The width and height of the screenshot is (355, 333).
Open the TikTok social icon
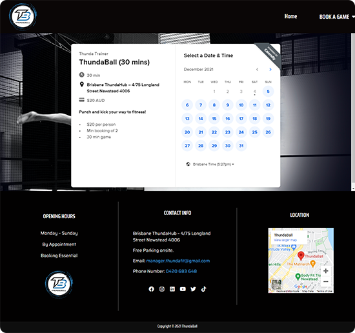coord(203,289)
